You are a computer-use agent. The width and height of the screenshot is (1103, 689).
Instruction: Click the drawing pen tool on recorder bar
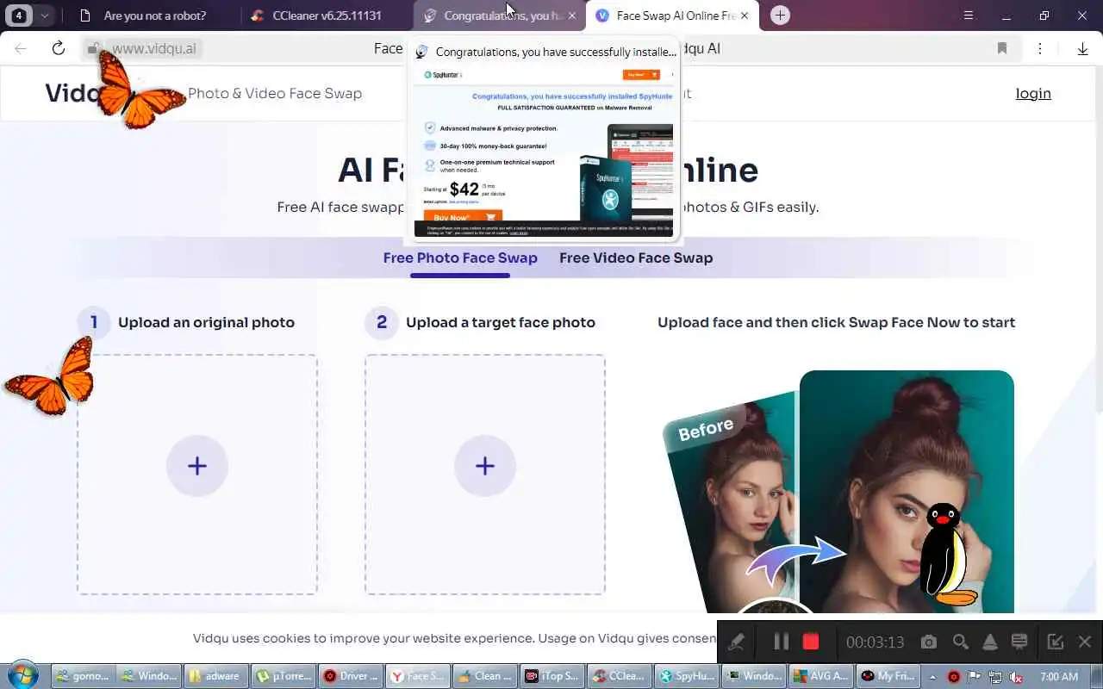click(736, 642)
